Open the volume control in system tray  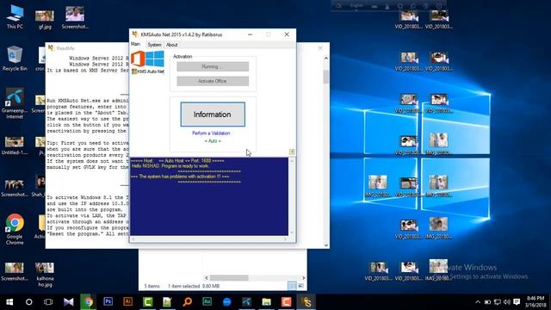(x=507, y=302)
